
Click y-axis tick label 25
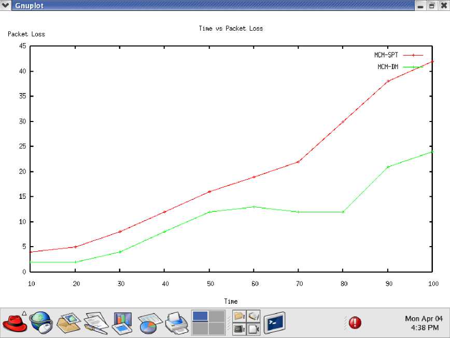pos(22,146)
